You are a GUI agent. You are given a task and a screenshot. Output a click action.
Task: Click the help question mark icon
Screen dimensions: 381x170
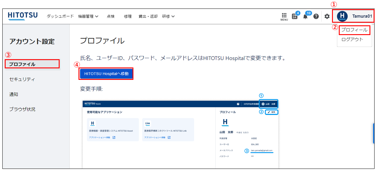(x=316, y=16)
